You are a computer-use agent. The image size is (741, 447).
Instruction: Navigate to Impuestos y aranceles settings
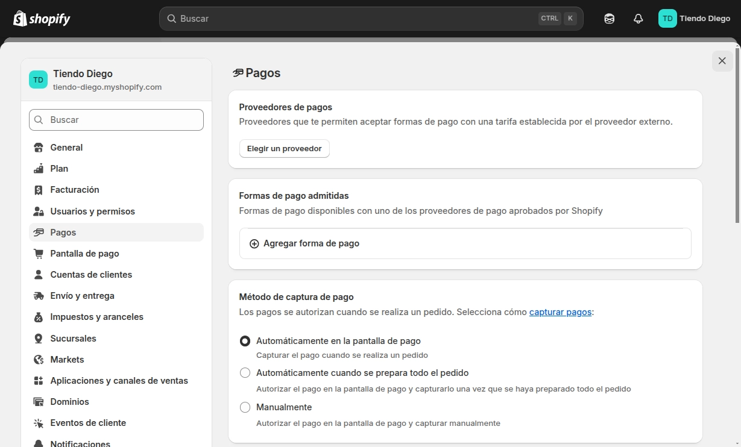(96, 316)
